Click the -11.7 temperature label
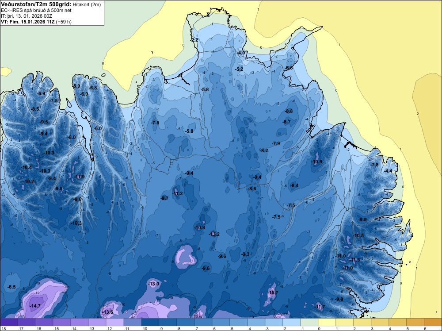 click(x=320, y=307)
